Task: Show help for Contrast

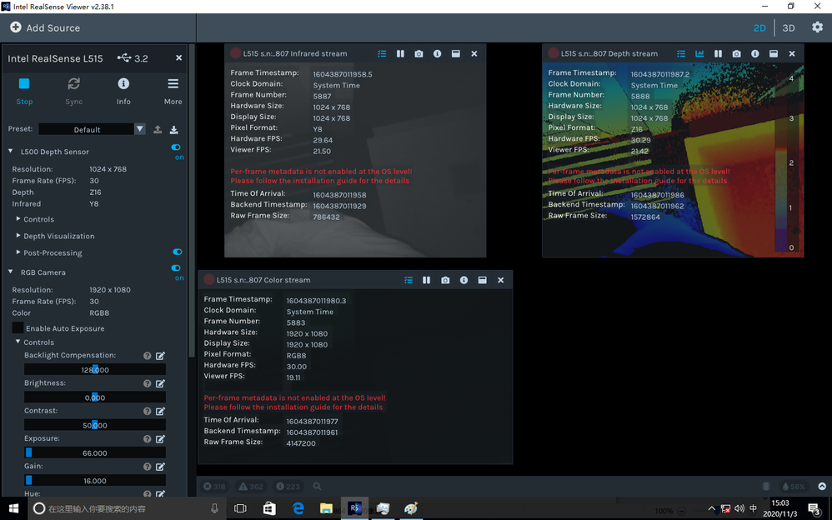Action: pos(147,411)
